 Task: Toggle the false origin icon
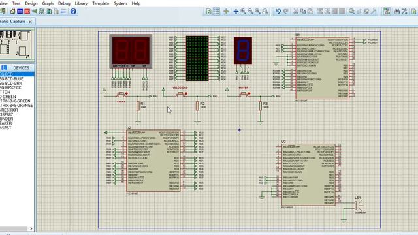226,12
